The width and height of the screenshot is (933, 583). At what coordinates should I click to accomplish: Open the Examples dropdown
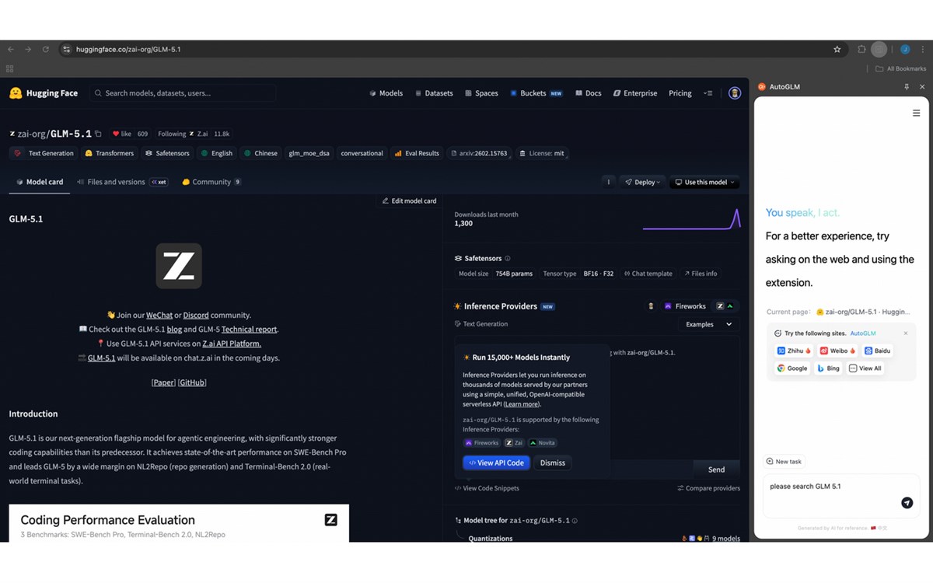coord(708,324)
